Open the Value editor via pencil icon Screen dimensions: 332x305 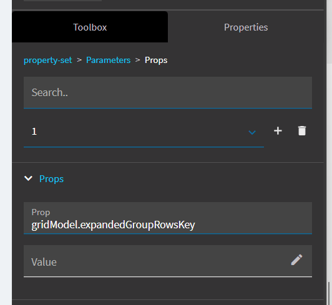pos(296,260)
